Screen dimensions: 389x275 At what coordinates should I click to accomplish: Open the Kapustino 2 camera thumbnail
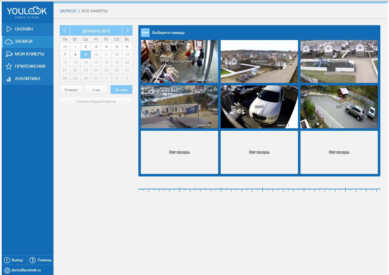[x=339, y=61]
